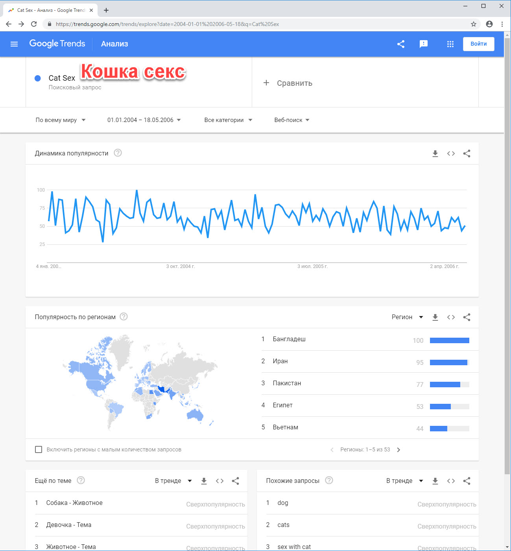Click the address bar URL field
Screen dimensions: 511x551
pyautogui.click(x=260, y=24)
